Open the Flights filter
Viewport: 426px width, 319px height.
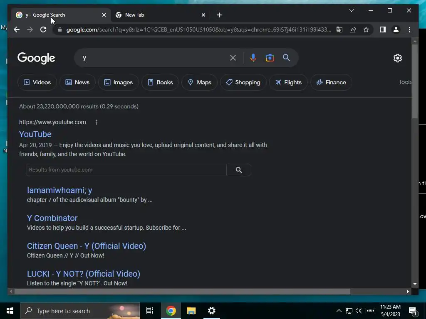(288, 82)
